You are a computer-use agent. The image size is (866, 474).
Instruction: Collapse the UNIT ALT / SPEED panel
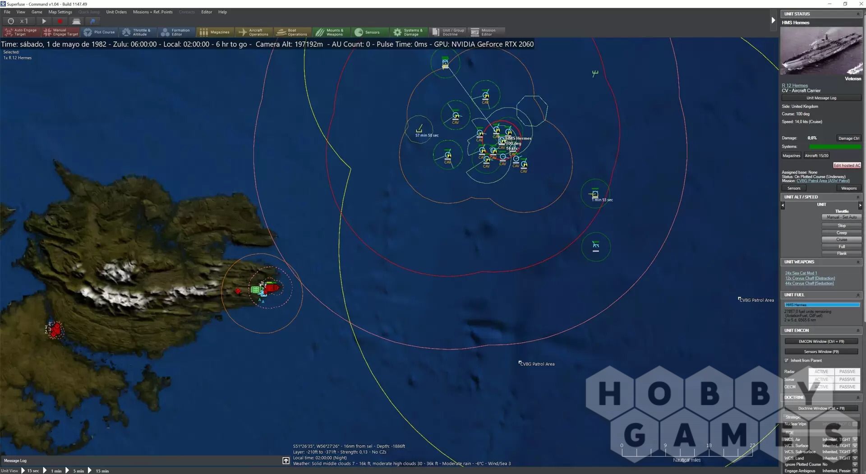[x=858, y=197]
